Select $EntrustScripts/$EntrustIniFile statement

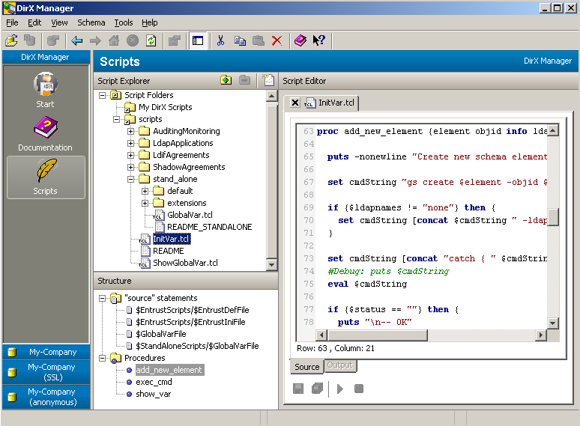(190, 322)
